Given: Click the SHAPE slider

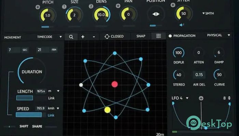Looking at the screenshot, I should pyautogui.click(x=51, y=126).
